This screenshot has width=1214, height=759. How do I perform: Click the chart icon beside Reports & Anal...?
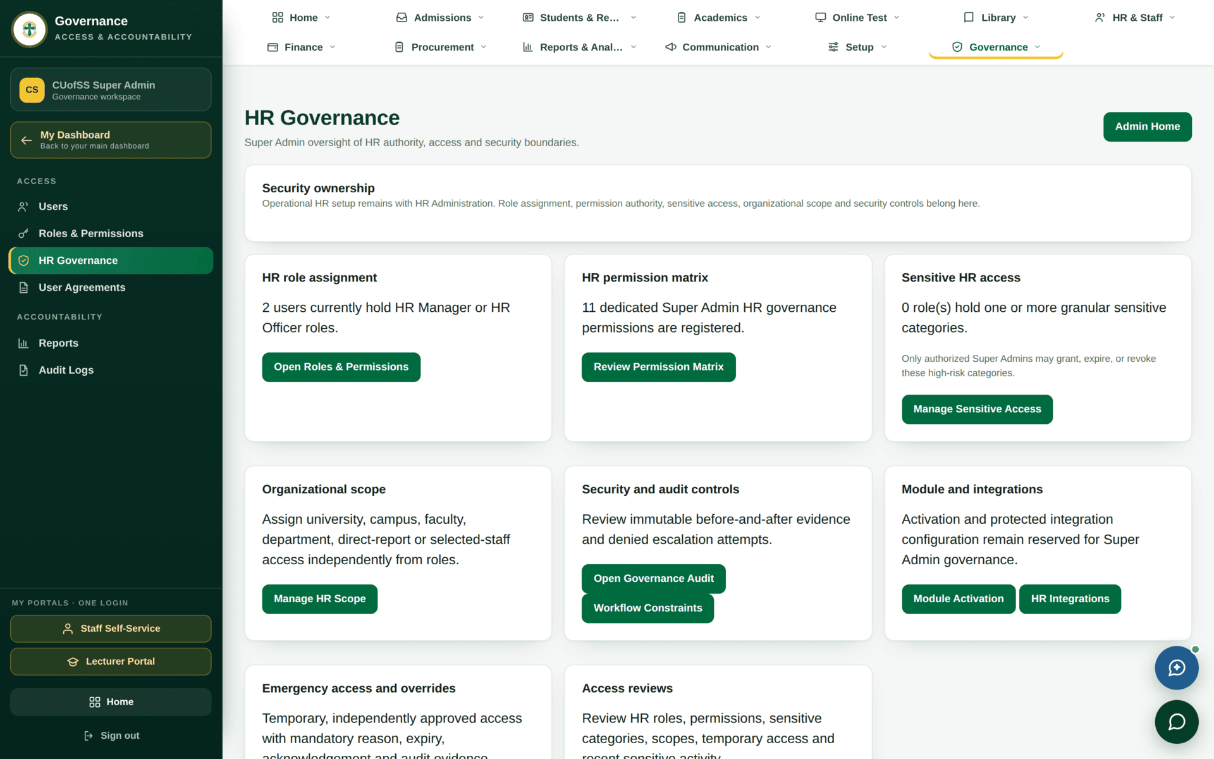click(x=528, y=47)
